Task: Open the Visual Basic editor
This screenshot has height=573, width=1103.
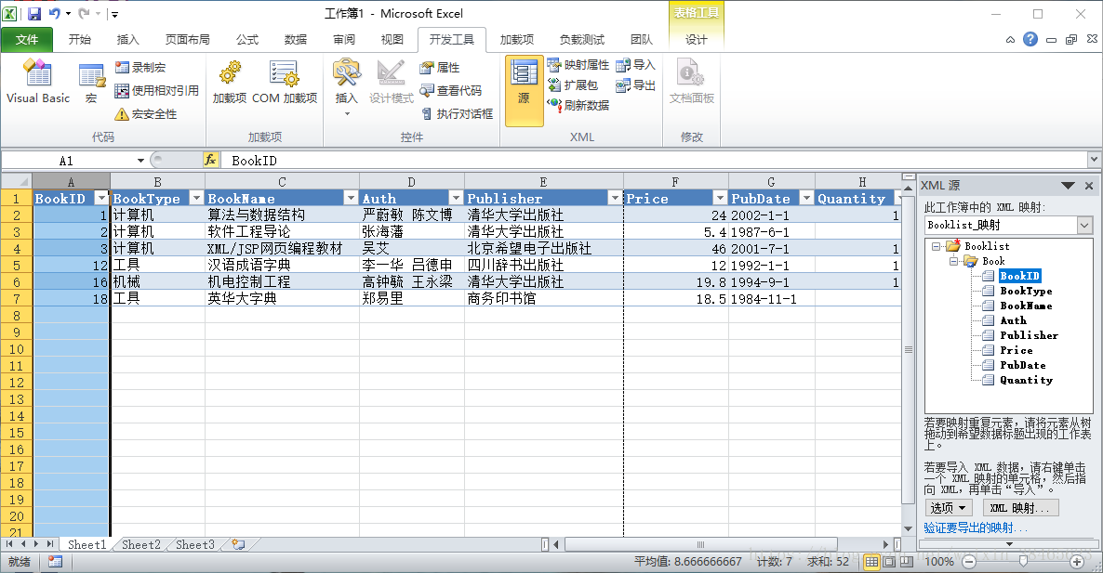Action: click(37, 82)
